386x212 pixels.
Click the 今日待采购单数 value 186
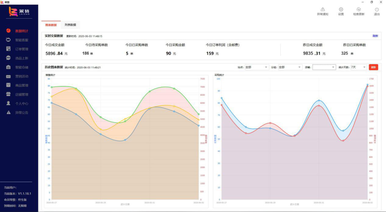[86, 53]
